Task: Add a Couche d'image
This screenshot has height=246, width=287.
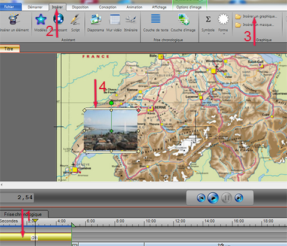Action: point(183,23)
